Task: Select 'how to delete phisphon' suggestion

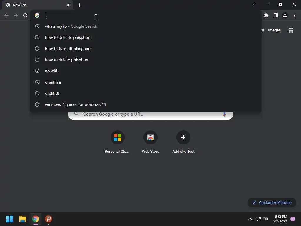Action: [x=146, y=60]
